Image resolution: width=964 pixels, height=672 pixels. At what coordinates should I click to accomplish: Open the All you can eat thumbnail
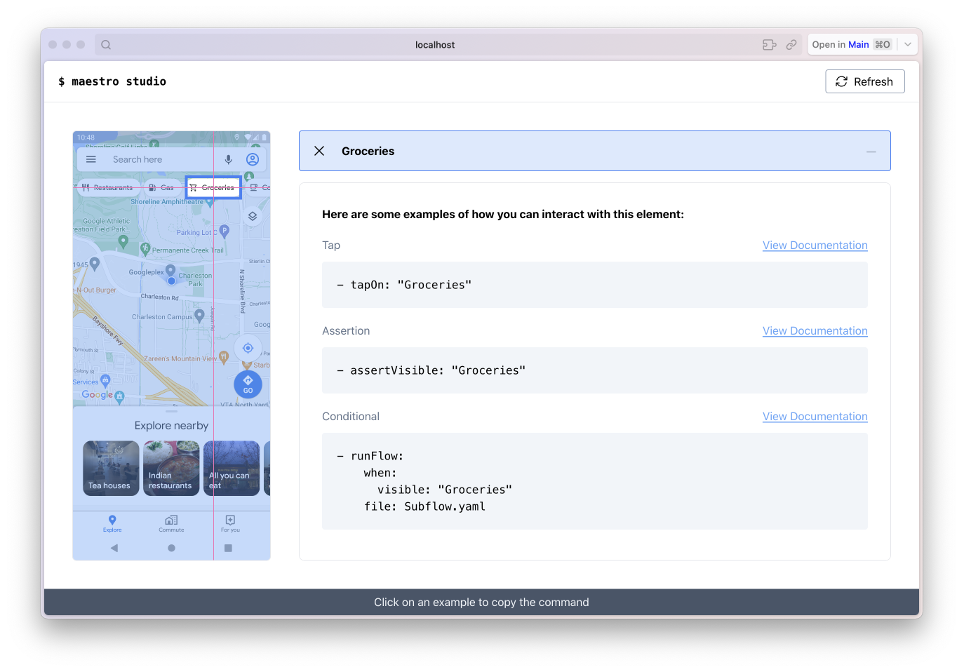(x=232, y=468)
